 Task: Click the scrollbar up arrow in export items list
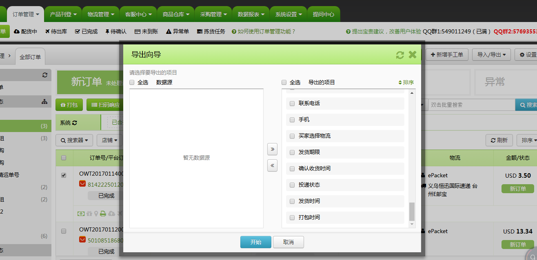coord(412,93)
